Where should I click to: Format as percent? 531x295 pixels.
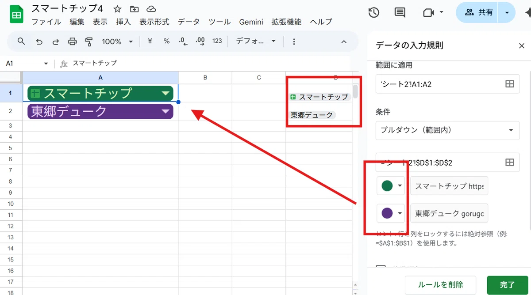166,41
